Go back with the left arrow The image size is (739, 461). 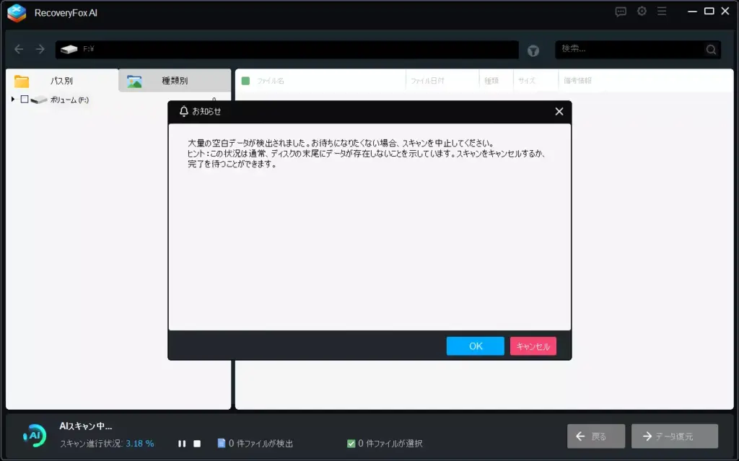pyautogui.click(x=19, y=49)
